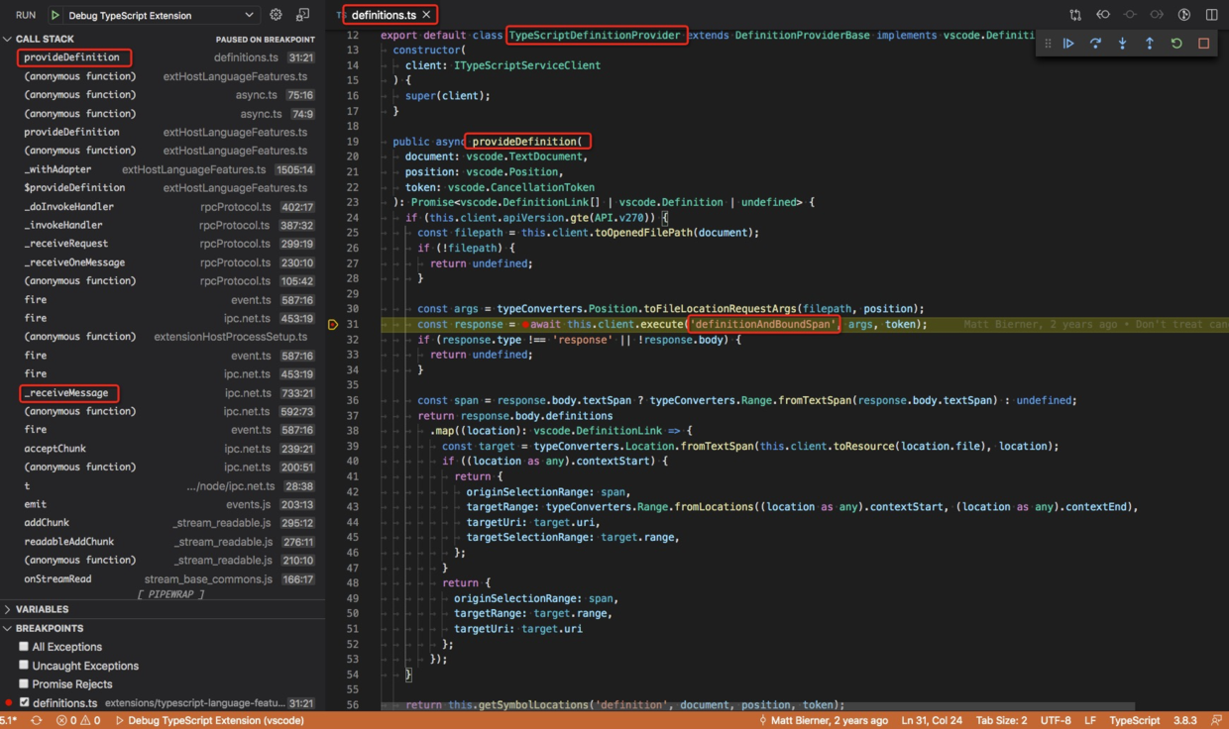Click the Step Out debug icon
Screen dimensions: 1229x729
pos(1150,44)
